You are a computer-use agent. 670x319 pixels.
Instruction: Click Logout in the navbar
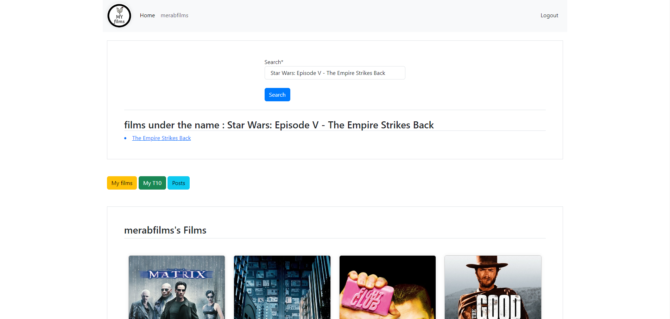click(549, 15)
